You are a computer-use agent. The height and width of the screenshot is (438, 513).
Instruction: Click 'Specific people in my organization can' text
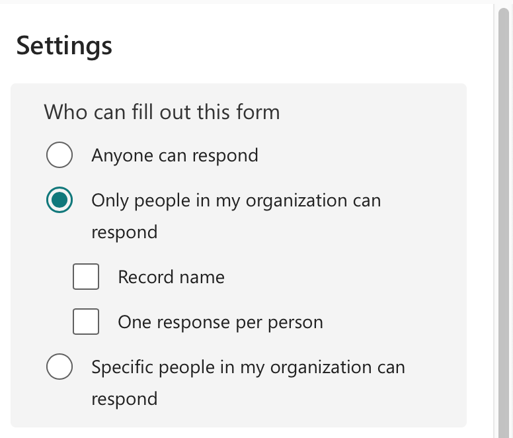pyautogui.click(x=248, y=367)
